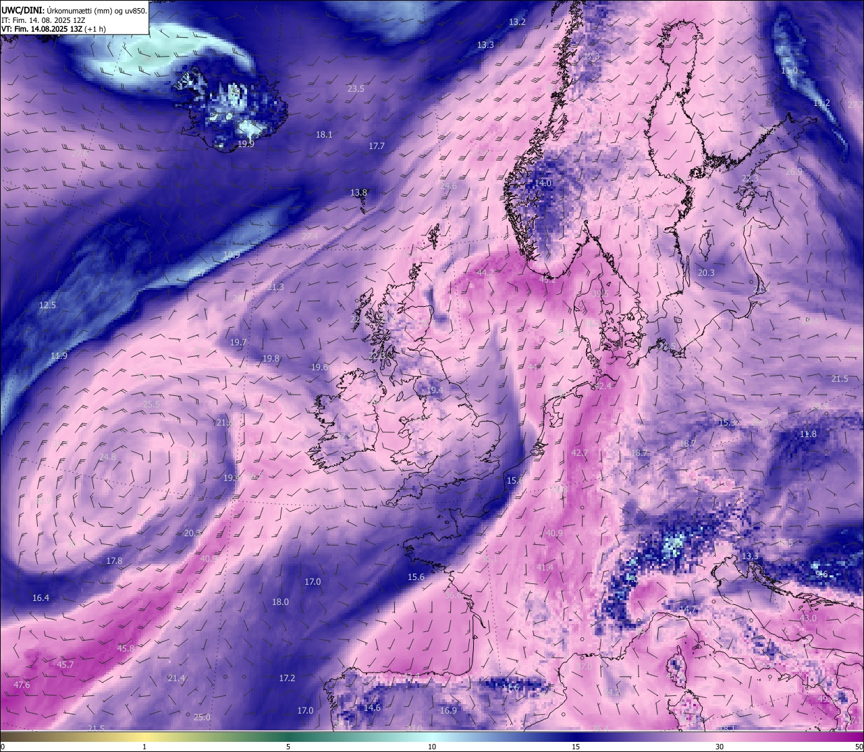
Task: Click the 24.8 value in the Atlantic swirl
Action: click(x=107, y=457)
